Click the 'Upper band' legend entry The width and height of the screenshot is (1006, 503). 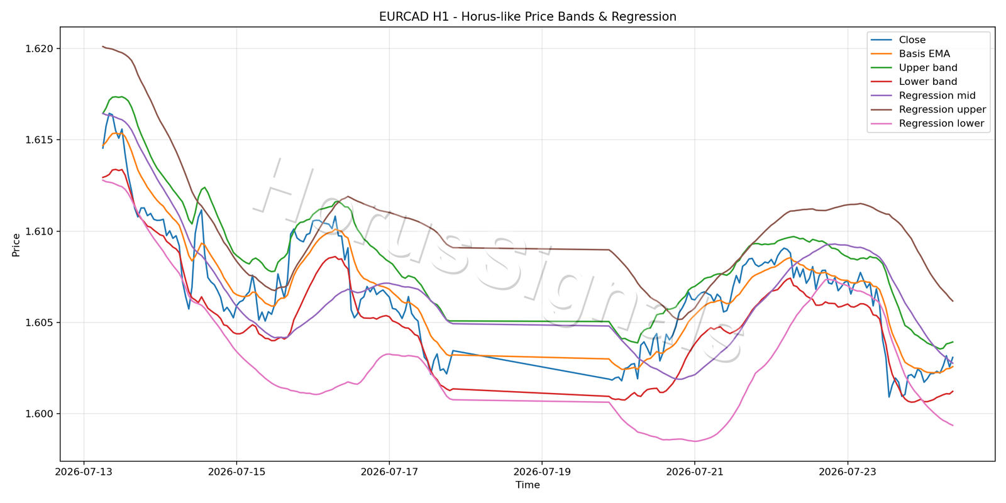pyautogui.click(x=914, y=67)
